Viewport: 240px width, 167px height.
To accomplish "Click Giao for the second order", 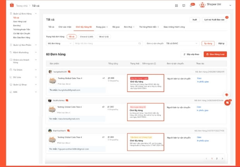I will click(199, 107).
